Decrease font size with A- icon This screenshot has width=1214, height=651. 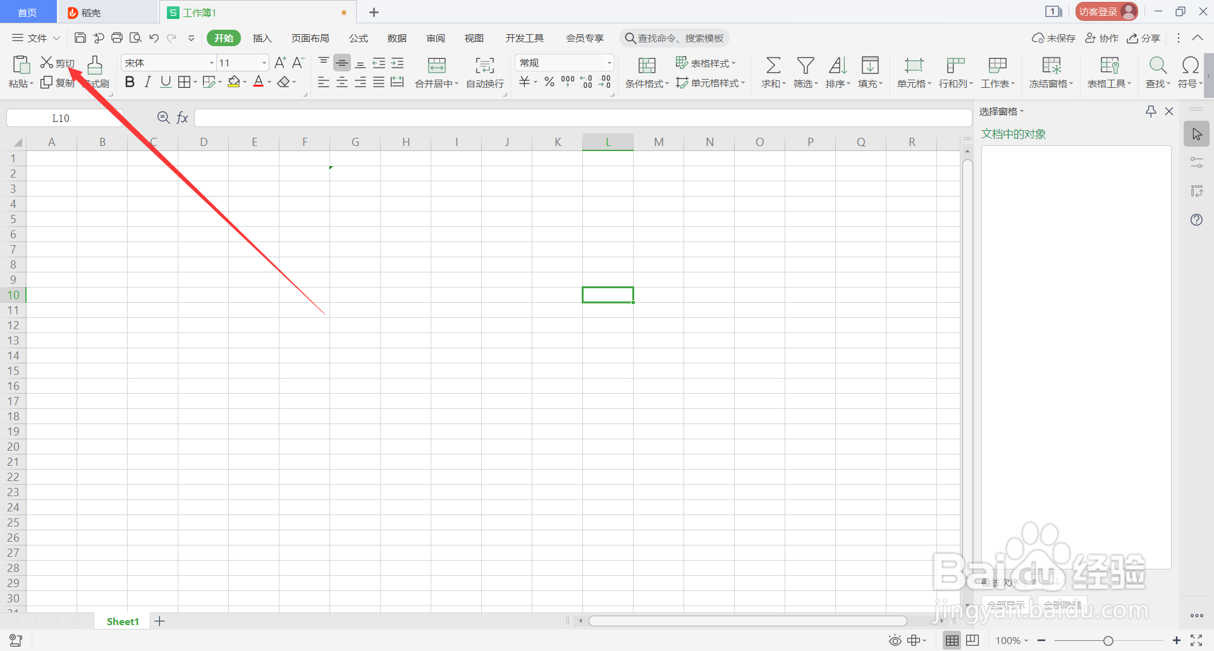[298, 63]
